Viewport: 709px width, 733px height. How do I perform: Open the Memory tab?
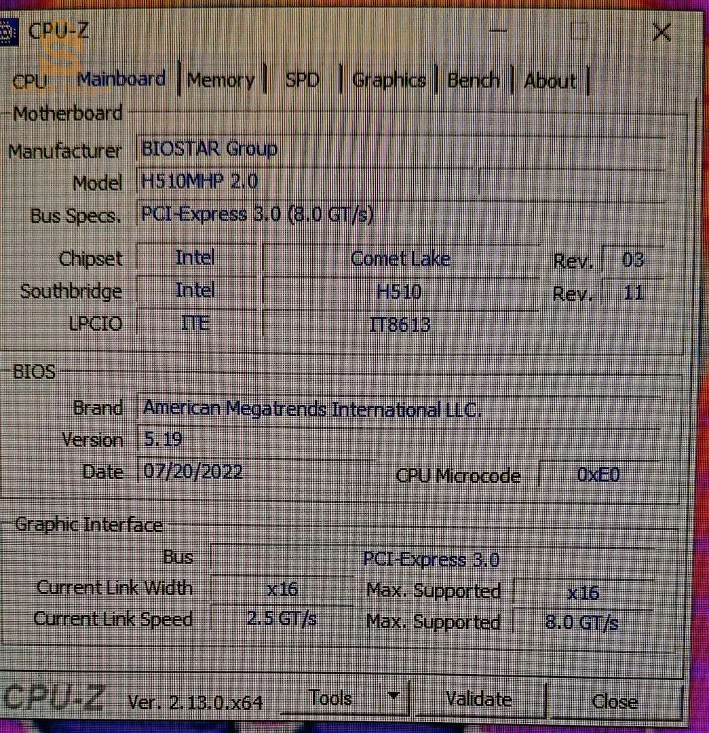[221, 81]
